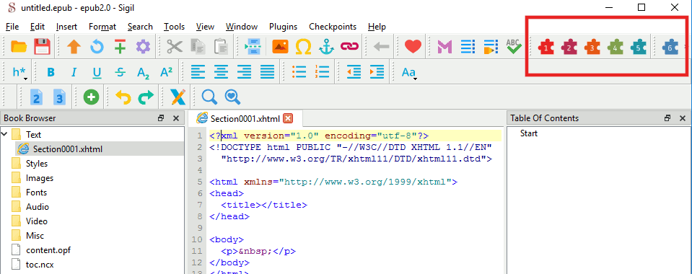
Task: Click the blue X pencil icon
Action: click(x=178, y=97)
